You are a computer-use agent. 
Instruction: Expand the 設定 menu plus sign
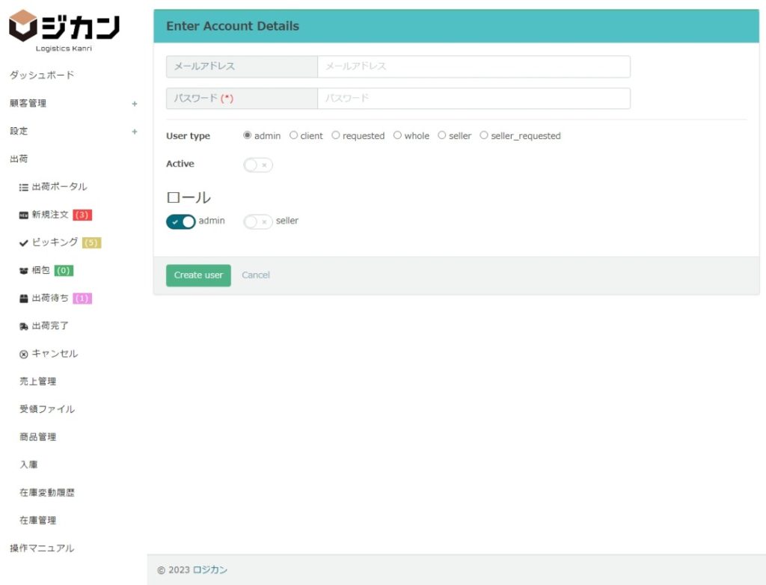135,132
